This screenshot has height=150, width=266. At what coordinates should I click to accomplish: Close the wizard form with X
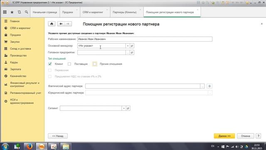pyautogui.click(x=262, y=24)
